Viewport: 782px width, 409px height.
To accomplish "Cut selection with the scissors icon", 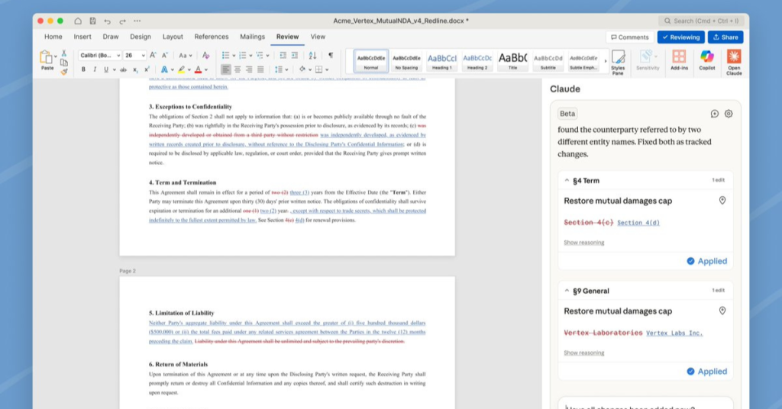I will coord(64,53).
